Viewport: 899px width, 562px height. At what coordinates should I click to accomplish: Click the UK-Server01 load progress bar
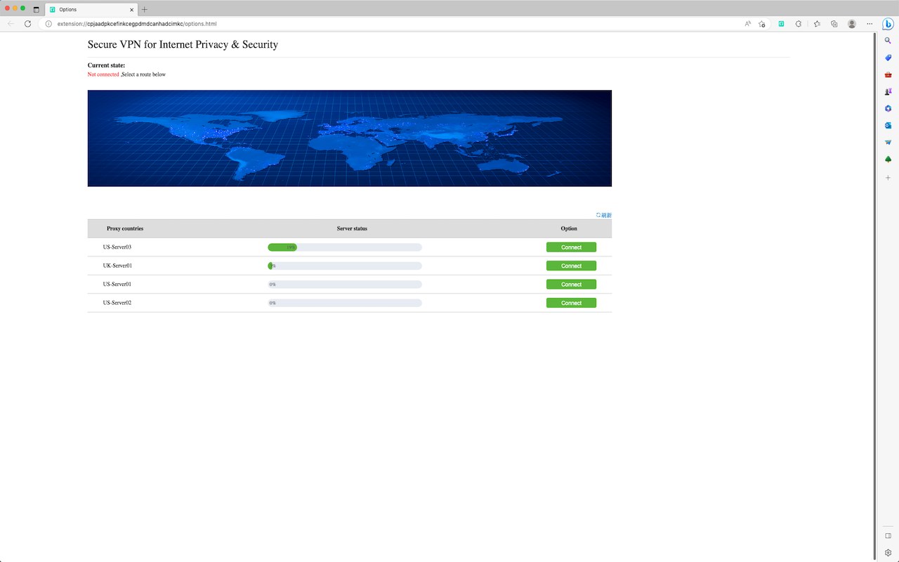click(345, 266)
